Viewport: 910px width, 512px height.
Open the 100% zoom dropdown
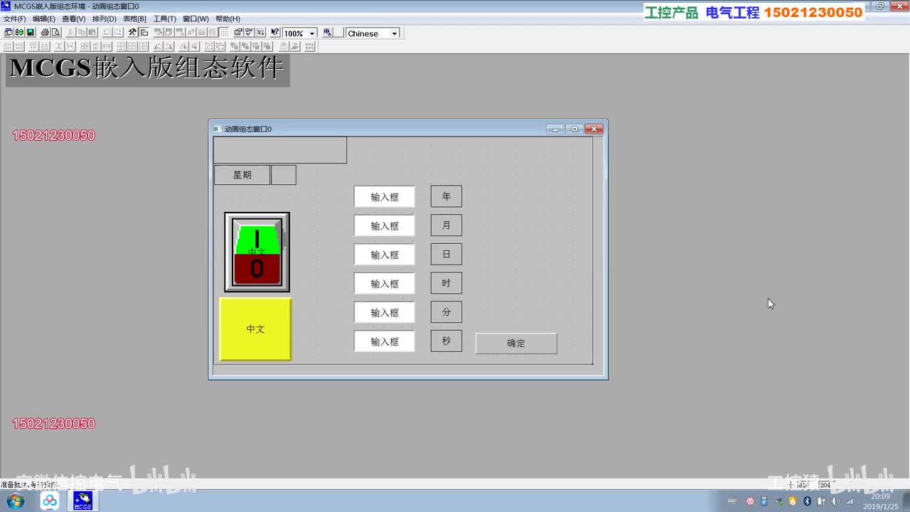pyautogui.click(x=311, y=33)
